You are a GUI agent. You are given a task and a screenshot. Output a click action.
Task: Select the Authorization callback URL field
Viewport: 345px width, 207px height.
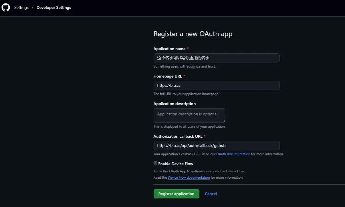[216, 145]
